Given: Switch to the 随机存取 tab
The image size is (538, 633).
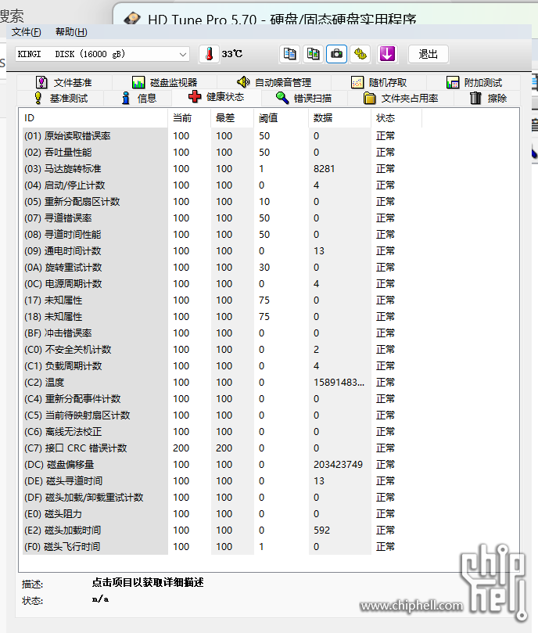Looking at the screenshot, I should [379, 82].
